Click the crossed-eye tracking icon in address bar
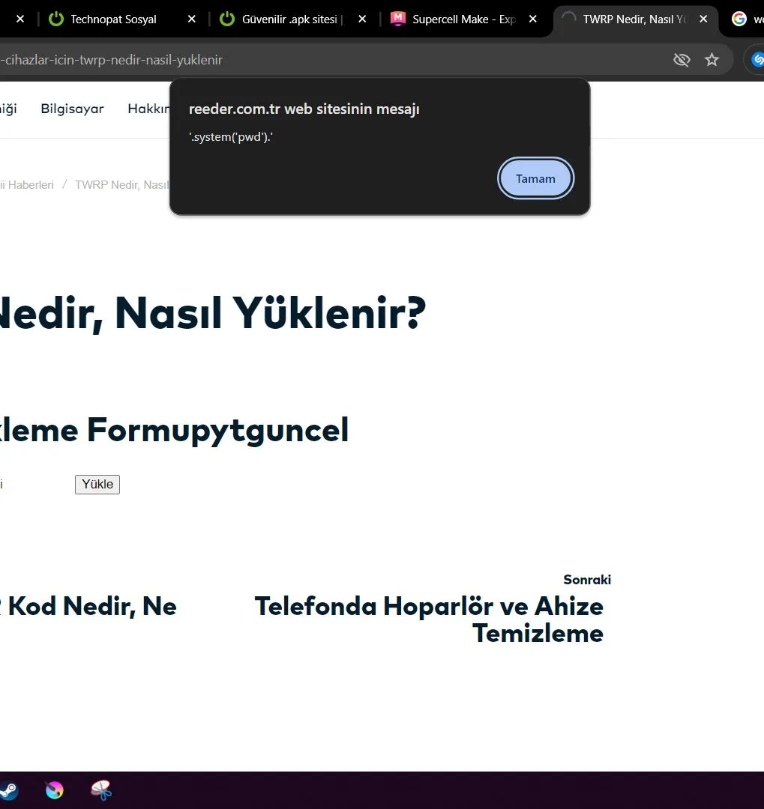This screenshot has width=764, height=809. 682,60
